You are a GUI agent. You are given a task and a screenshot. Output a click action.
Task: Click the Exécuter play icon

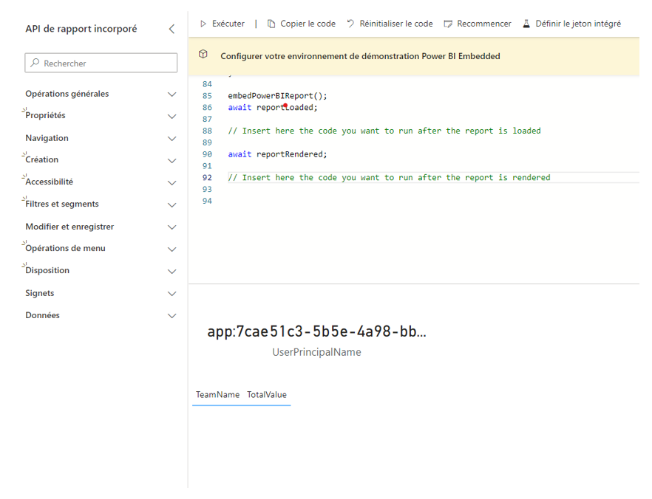pos(203,24)
